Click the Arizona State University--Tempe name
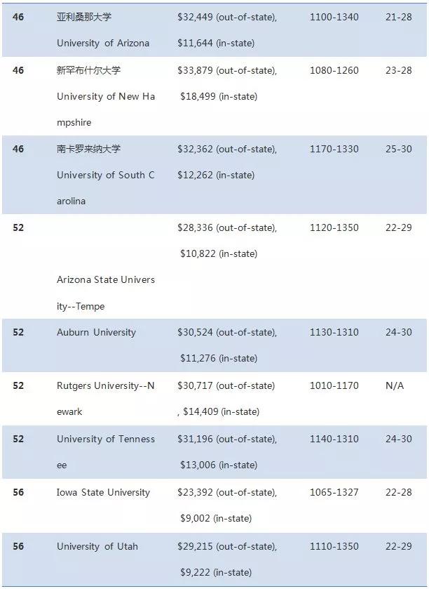The image size is (429, 589). coord(106,293)
